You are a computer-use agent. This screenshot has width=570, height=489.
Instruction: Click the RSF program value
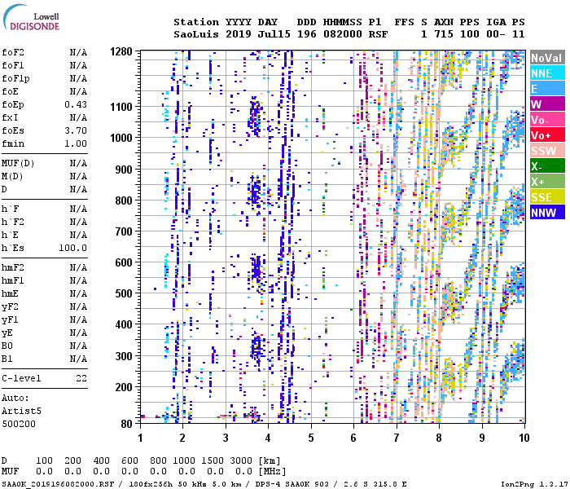(378, 34)
